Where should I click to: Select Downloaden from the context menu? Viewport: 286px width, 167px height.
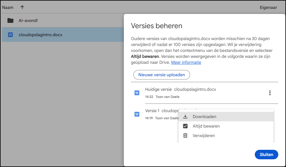(204, 117)
